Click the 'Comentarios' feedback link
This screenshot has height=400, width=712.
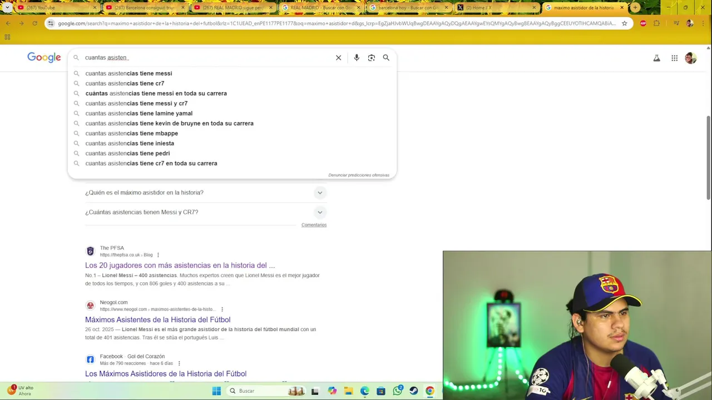[x=314, y=225]
